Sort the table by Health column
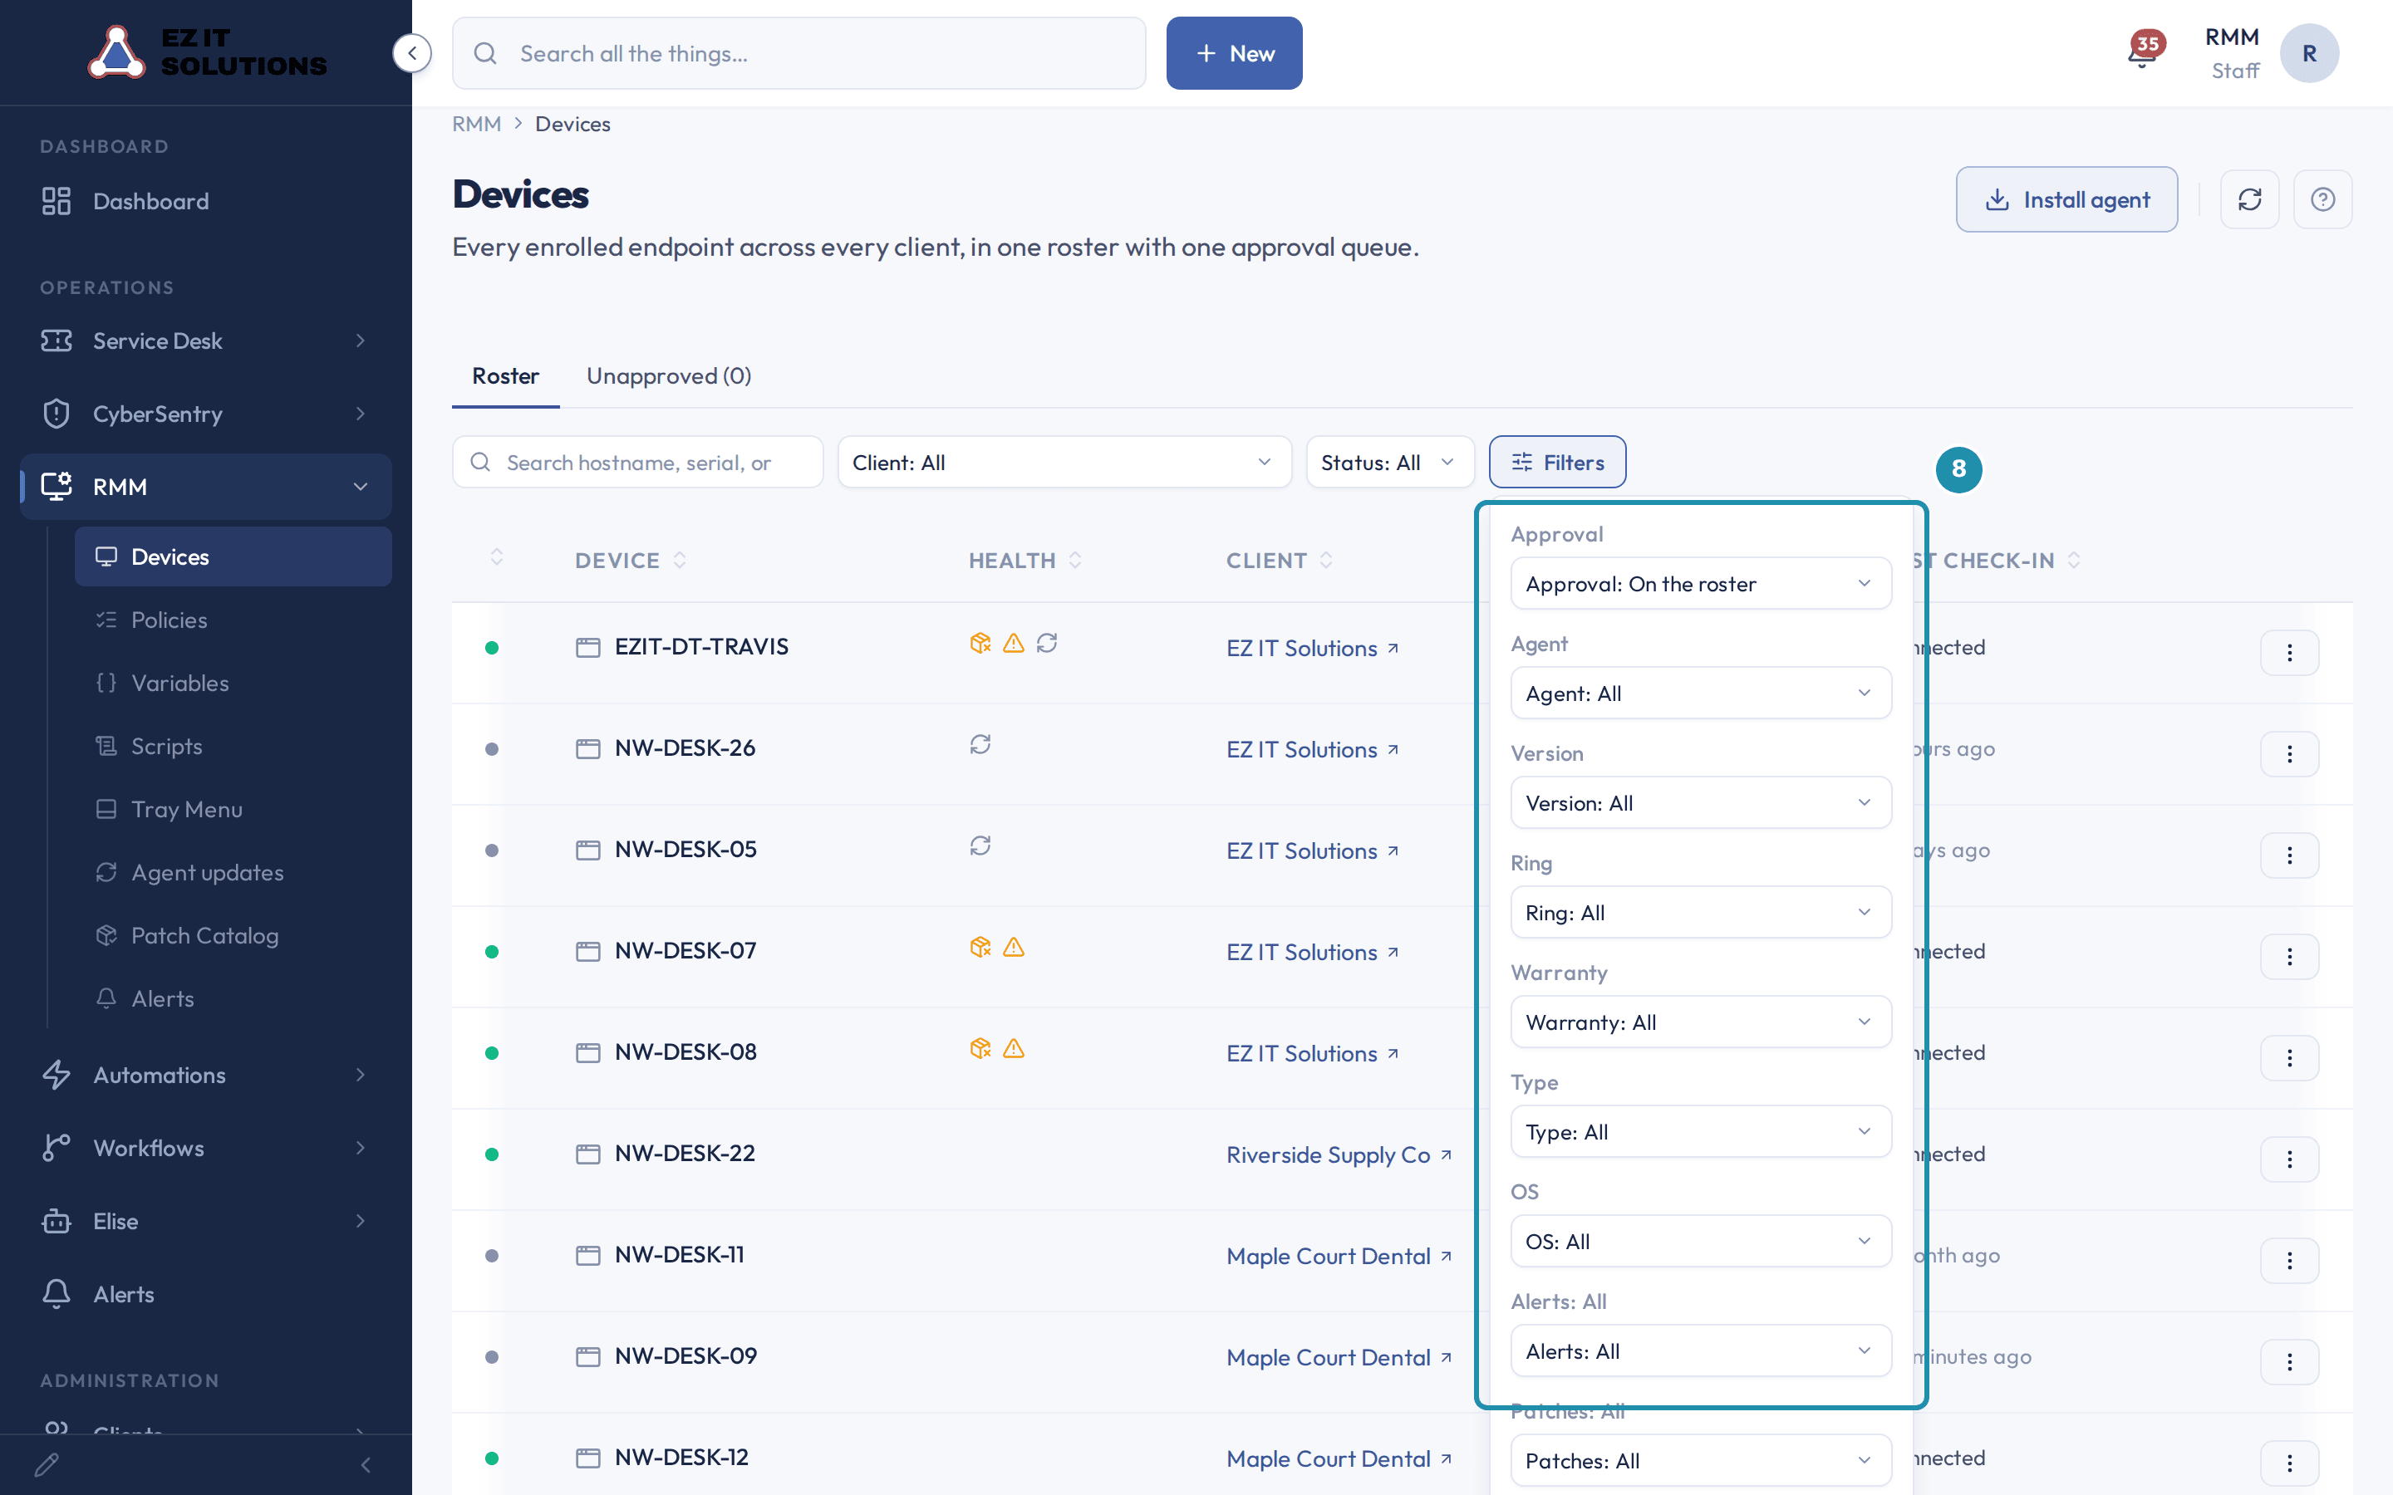The image size is (2393, 1495). pos(1025,561)
